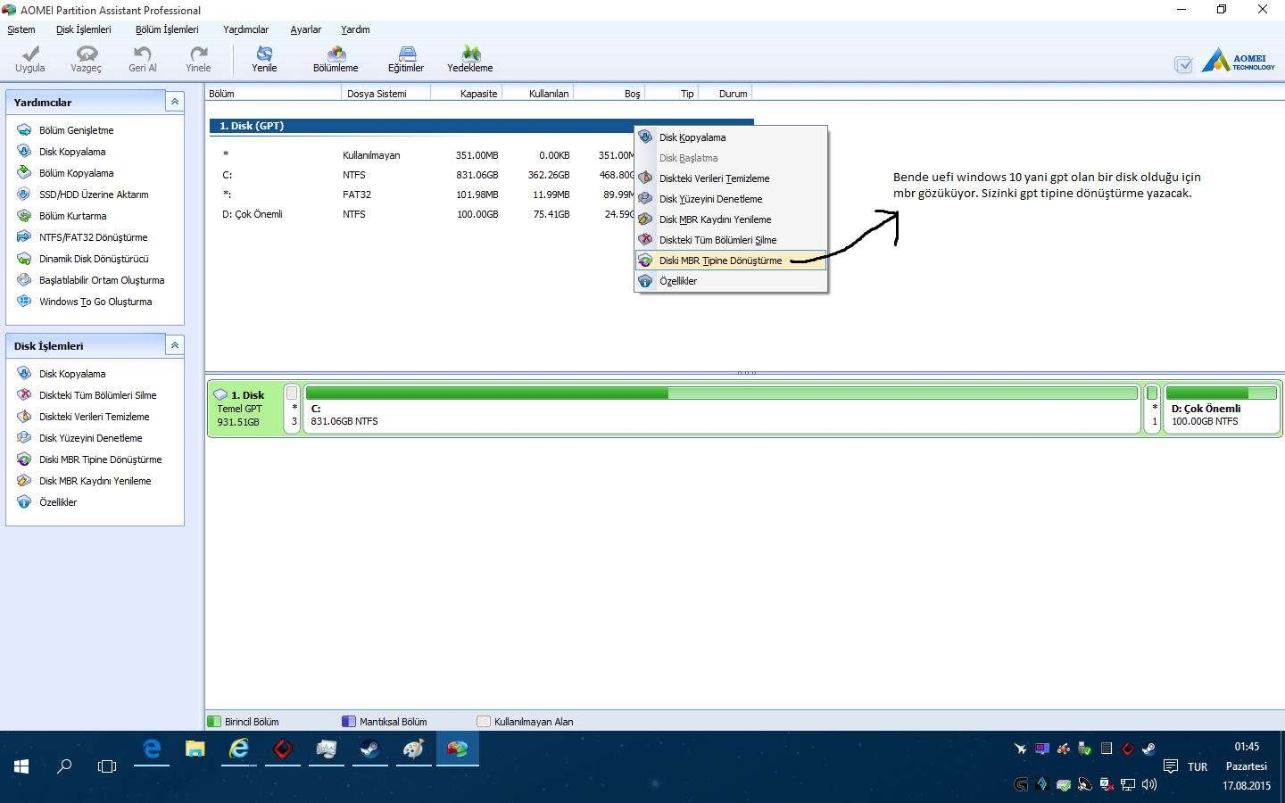Click the Kapasite column header

tap(466, 94)
